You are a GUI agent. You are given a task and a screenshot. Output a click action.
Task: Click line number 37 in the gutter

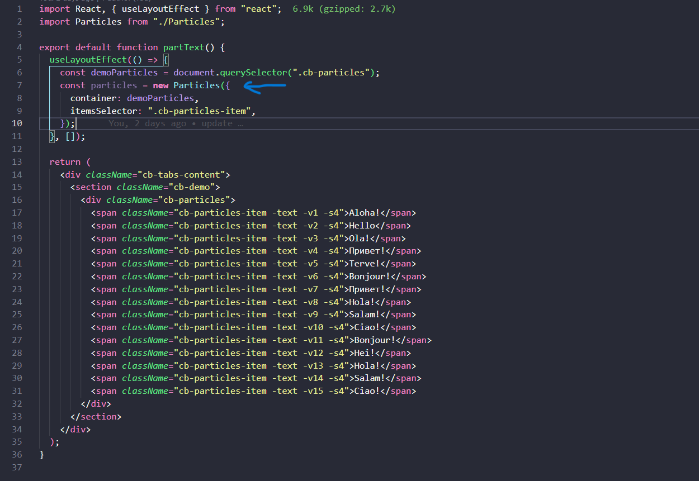pos(17,468)
